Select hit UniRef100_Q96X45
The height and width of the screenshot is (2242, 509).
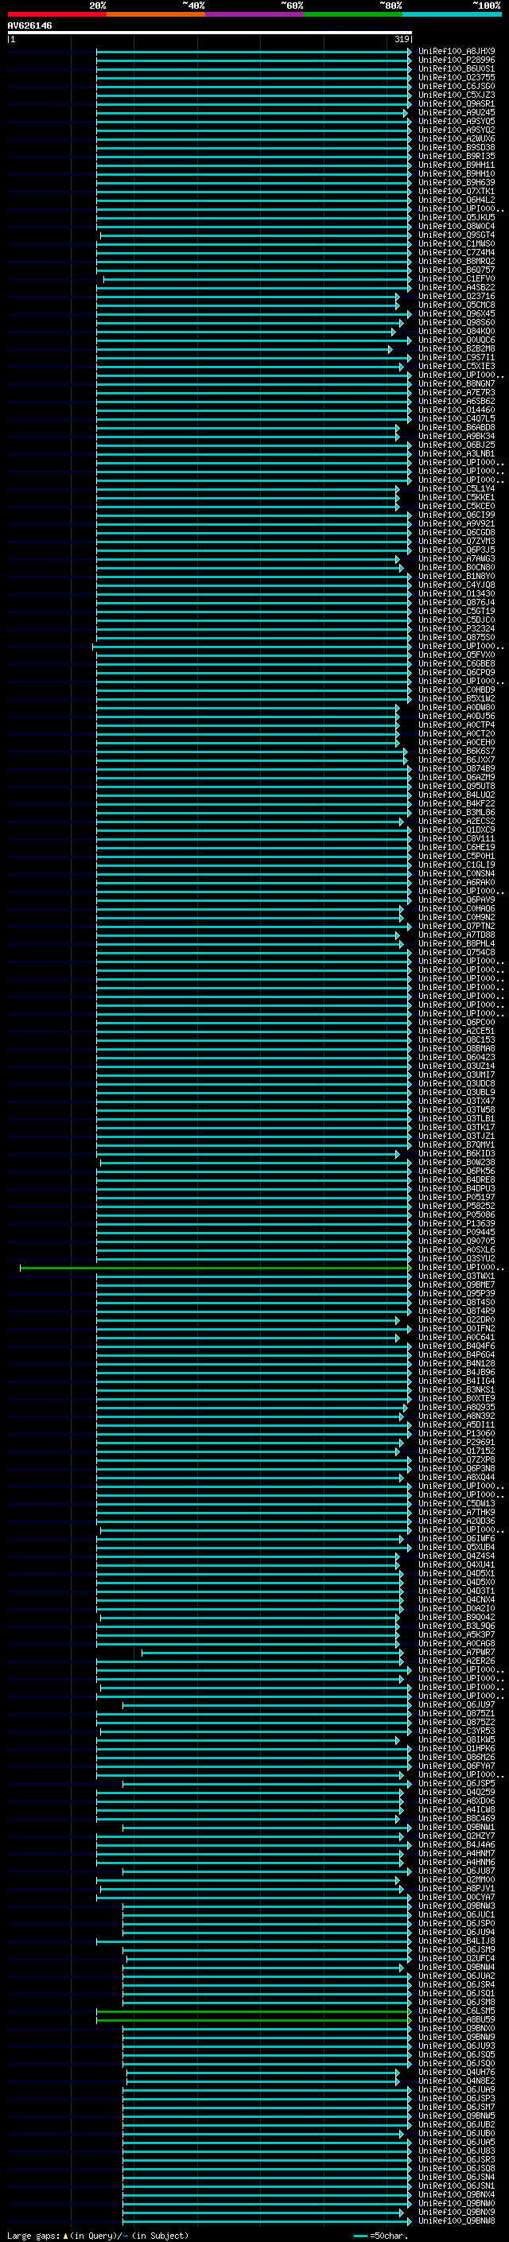tap(457, 313)
